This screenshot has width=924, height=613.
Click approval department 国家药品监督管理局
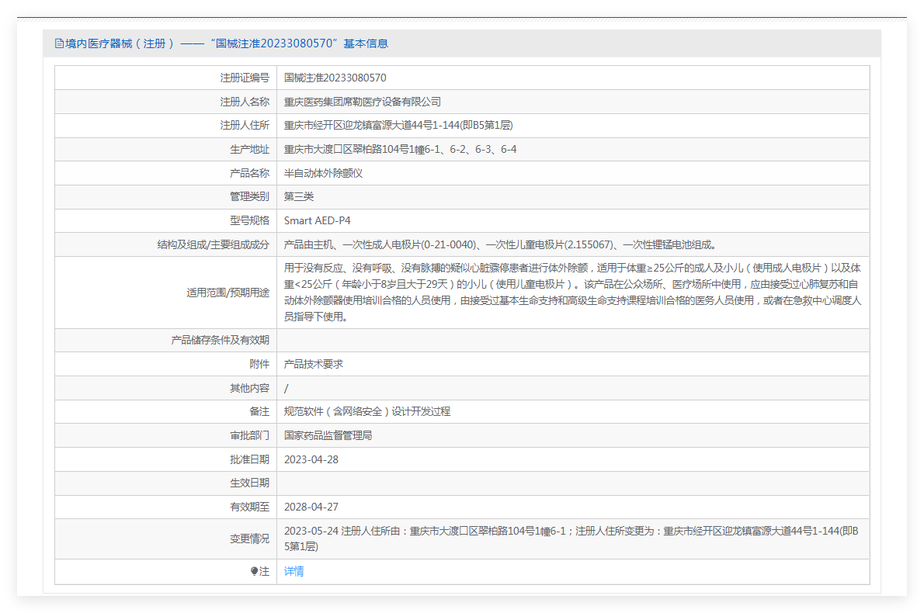pos(328,435)
